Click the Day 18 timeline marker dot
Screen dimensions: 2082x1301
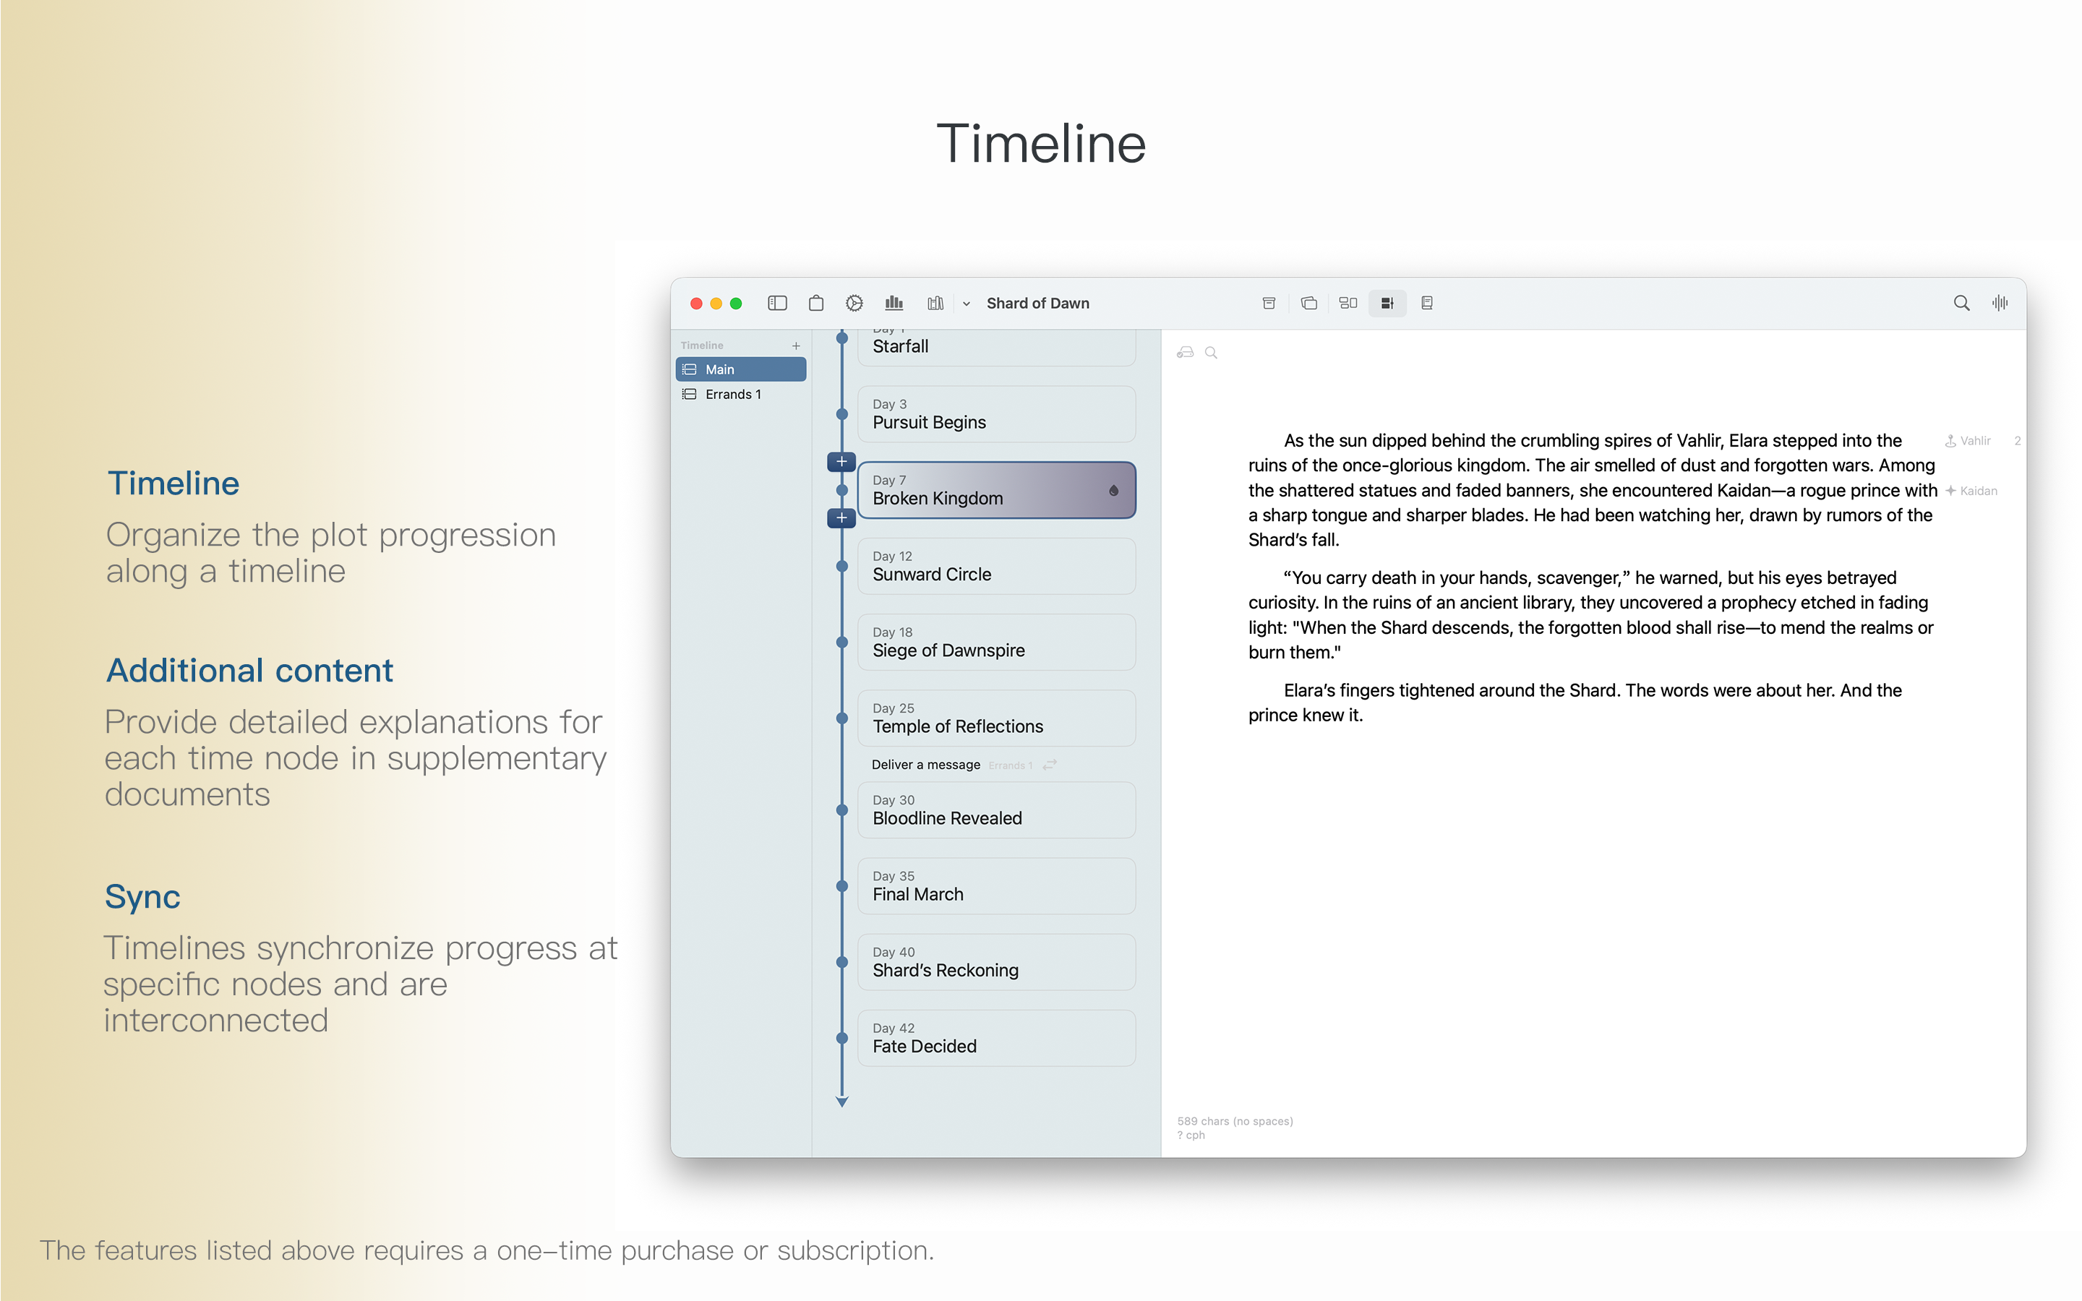(x=841, y=642)
